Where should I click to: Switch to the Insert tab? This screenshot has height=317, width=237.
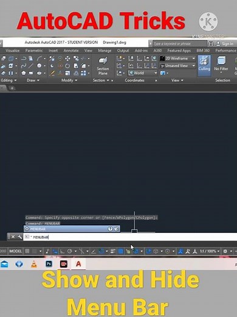tap(53, 51)
